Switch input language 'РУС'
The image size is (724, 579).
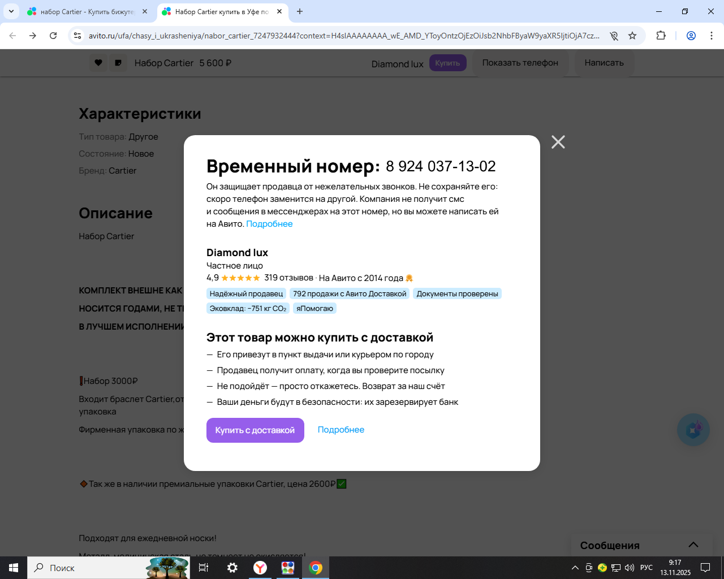(x=647, y=568)
